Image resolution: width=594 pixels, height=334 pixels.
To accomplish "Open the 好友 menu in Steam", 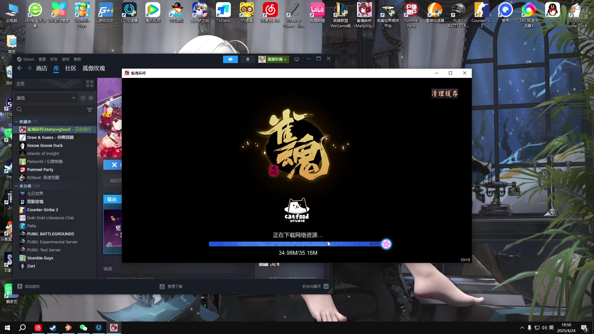I will click(x=54, y=59).
